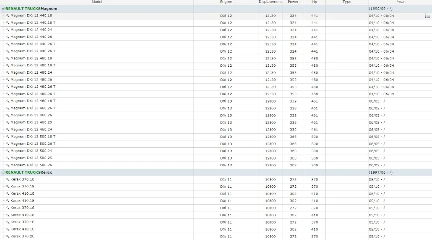This screenshot has height=240, width=432.
Task: Select model 'Magnum DXi 13 460.18 T' text
Action: coord(33,101)
